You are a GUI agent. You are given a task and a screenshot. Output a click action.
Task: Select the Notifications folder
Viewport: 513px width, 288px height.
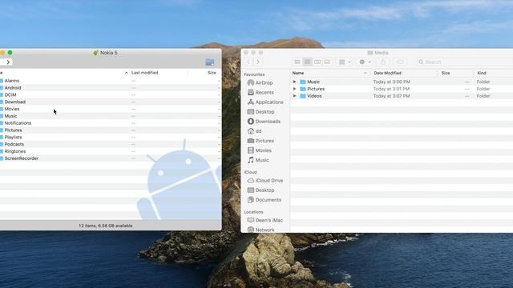tap(18, 123)
